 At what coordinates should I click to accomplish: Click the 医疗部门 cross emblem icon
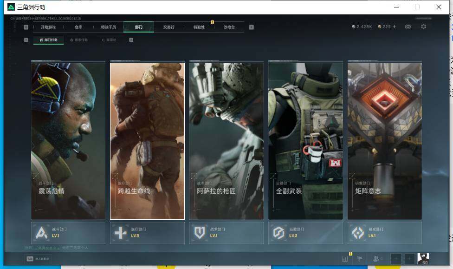click(121, 233)
